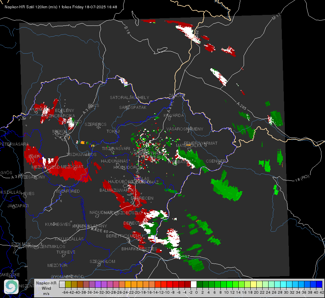This screenshot has height=298, width=325.
Task: Click the FEHÉRGYARMAT label
Action: (201, 143)
